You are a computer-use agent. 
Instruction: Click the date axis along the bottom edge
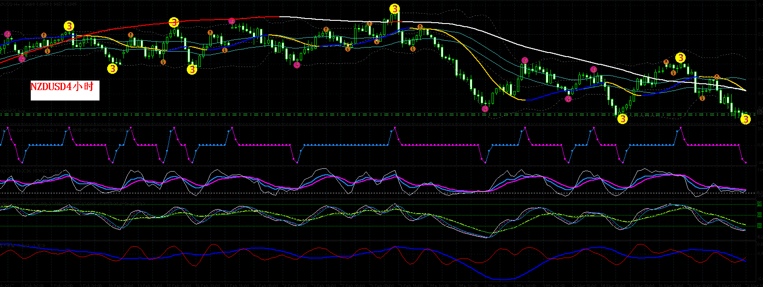pyautogui.click(x=362, y=285)
